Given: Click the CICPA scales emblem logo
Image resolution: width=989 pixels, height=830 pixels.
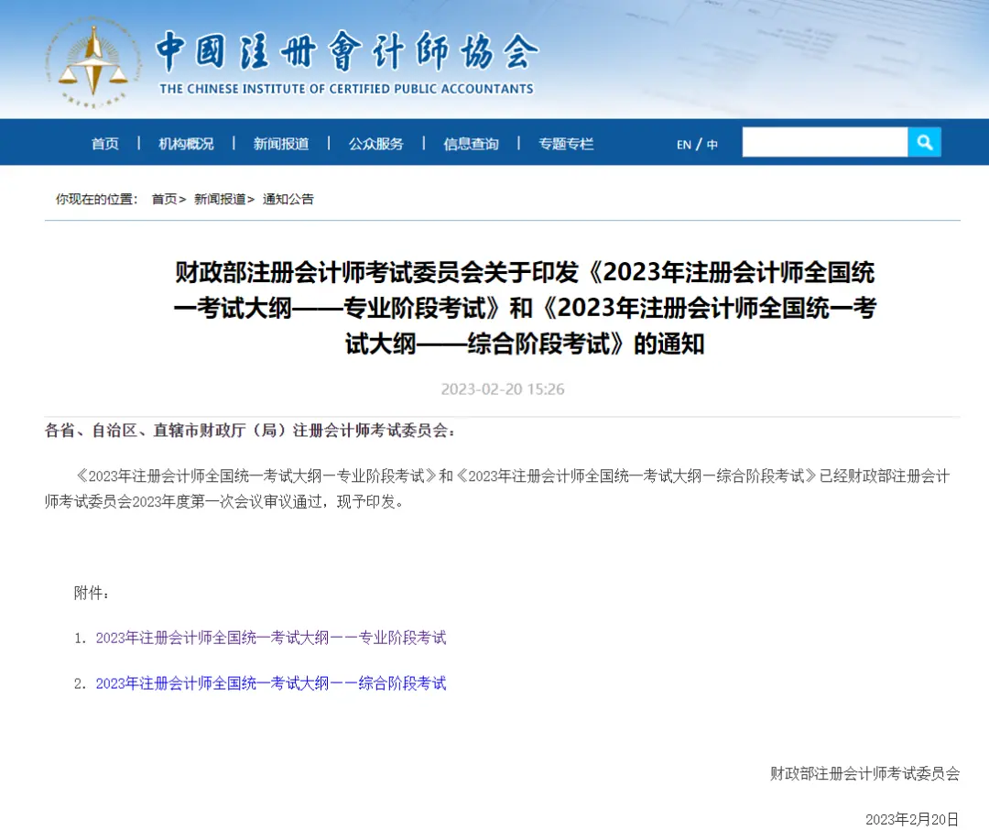Looking at the screenshot, I should 93,62.
